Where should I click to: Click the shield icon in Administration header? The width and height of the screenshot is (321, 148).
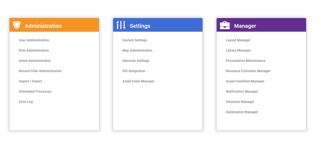point(17,25)
